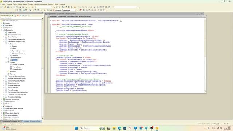The width and height of the screenshot is (233, 131).
Task: Switch to Документ РеализацияТоваров window tab at bottom
Action: [31, 122]
